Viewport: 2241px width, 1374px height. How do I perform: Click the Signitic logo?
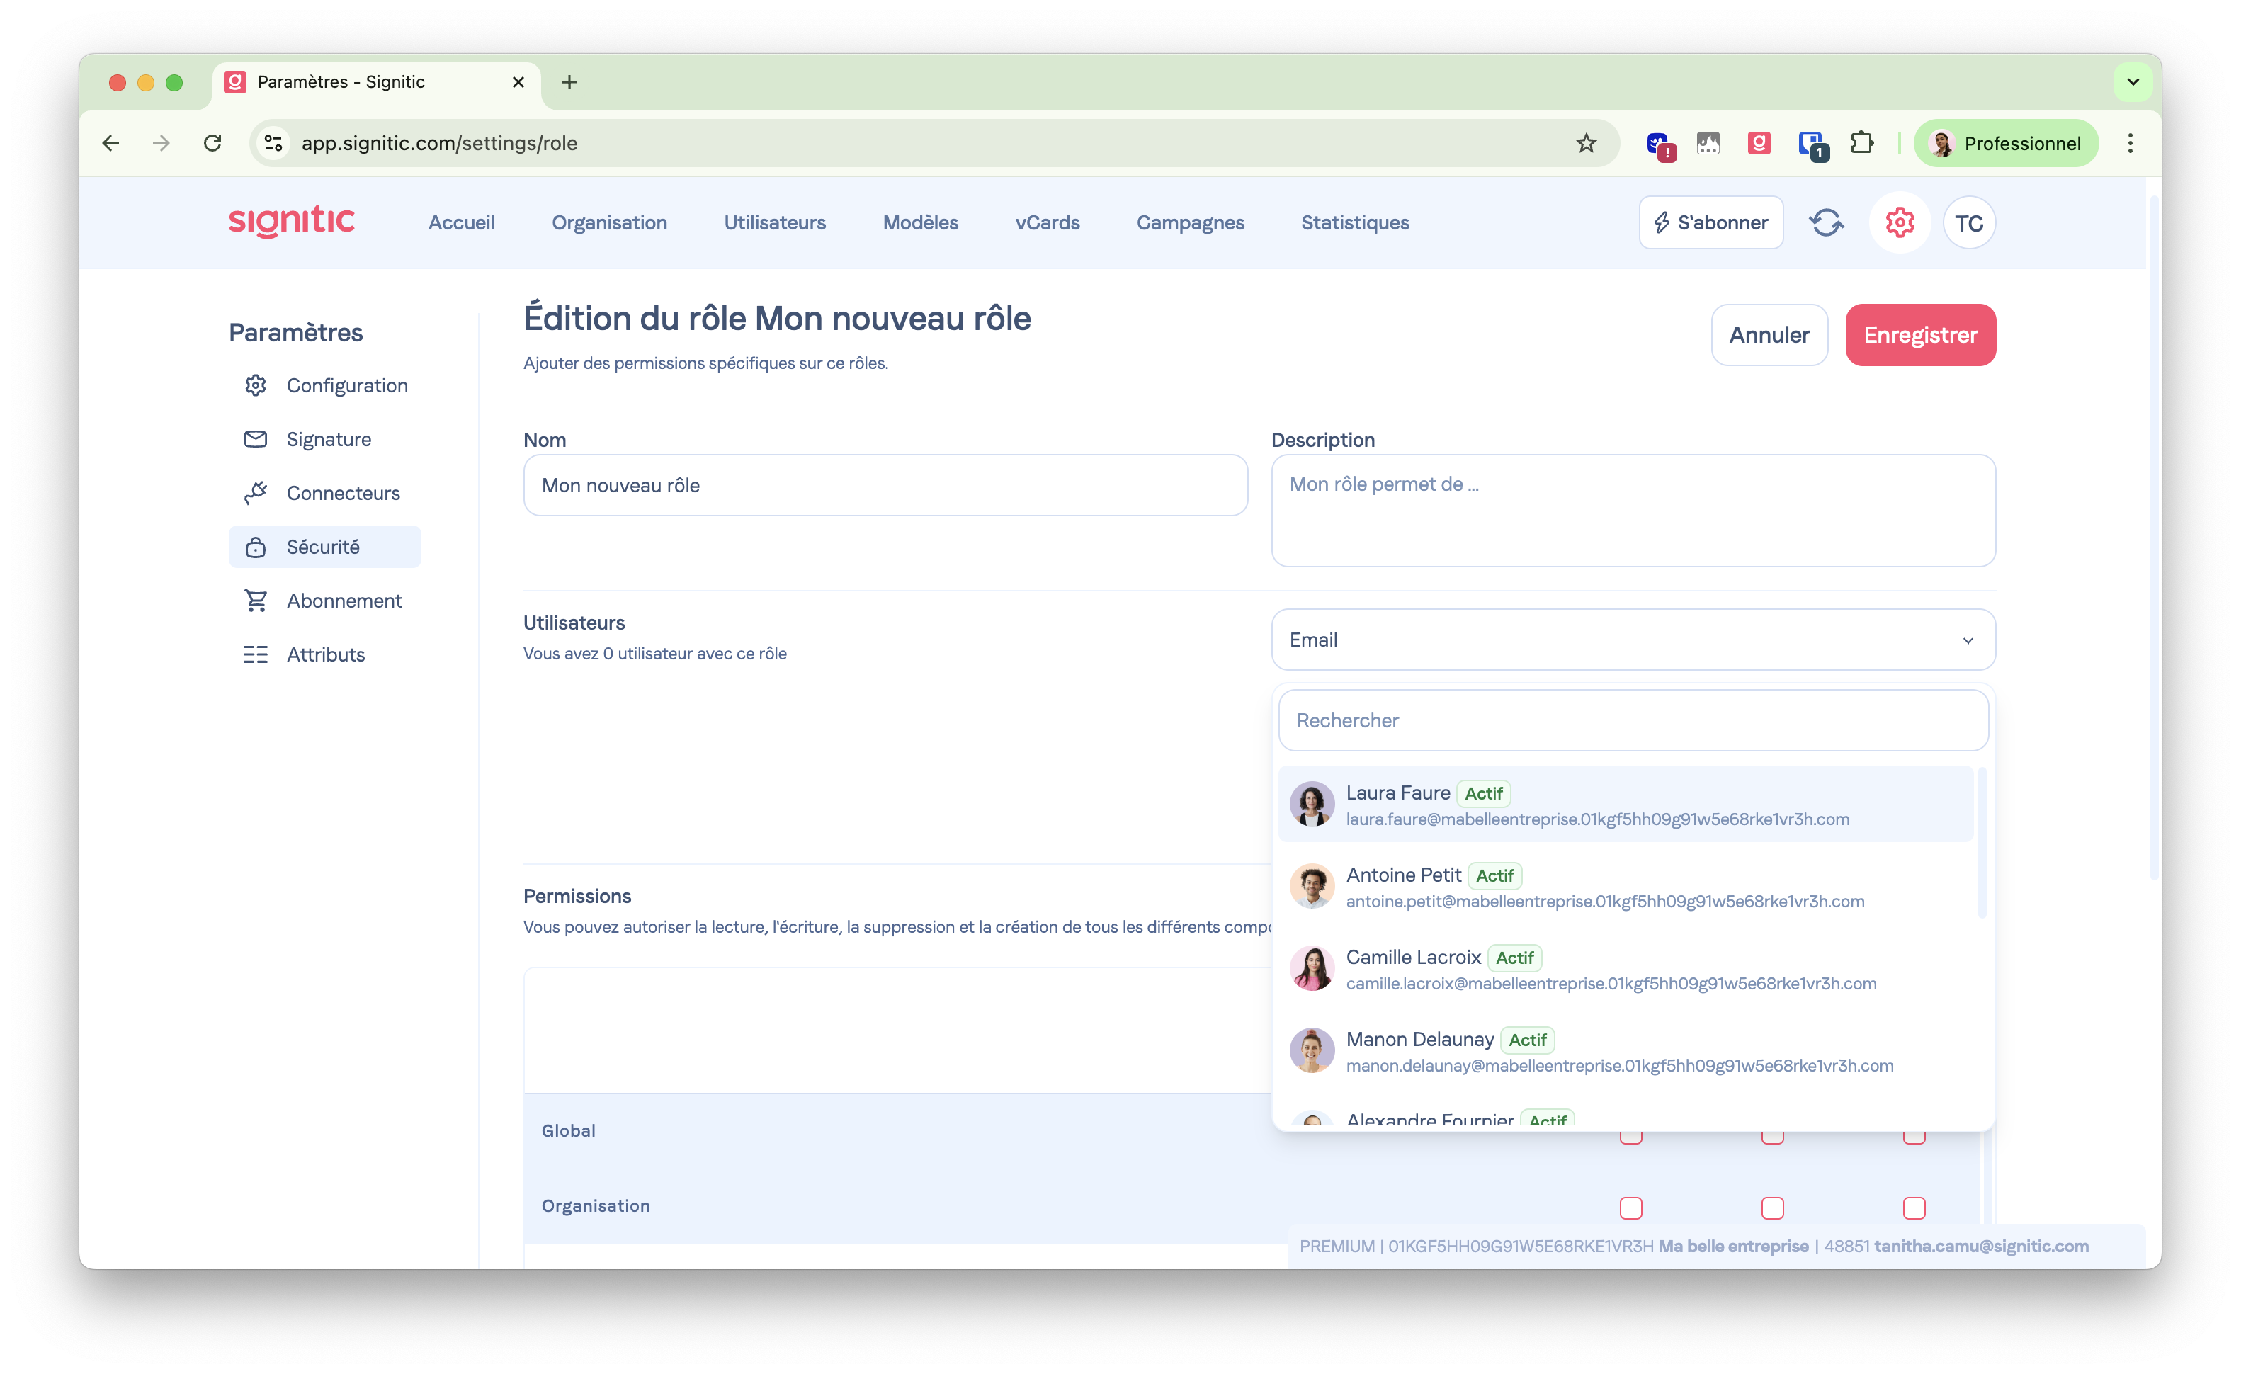tap(291, 221)
